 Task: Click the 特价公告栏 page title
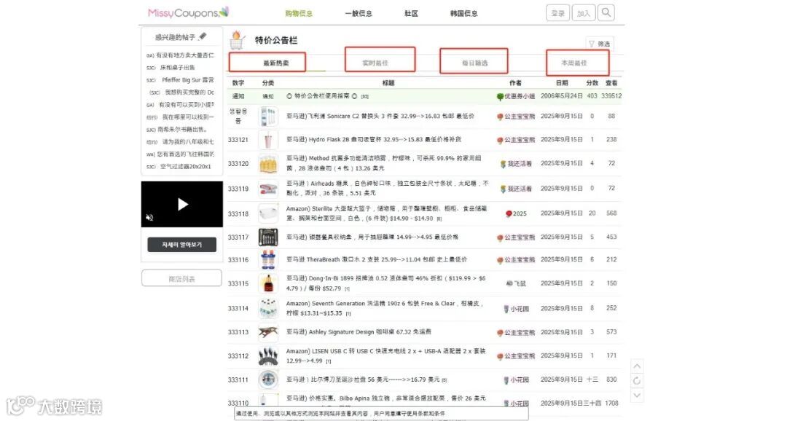click(276, 40)
